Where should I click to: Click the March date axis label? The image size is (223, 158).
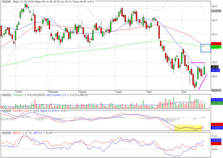coord(83,92)
